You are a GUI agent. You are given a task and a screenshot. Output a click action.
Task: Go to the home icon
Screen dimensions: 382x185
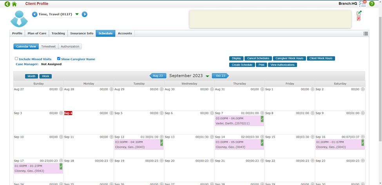(14, 4)
